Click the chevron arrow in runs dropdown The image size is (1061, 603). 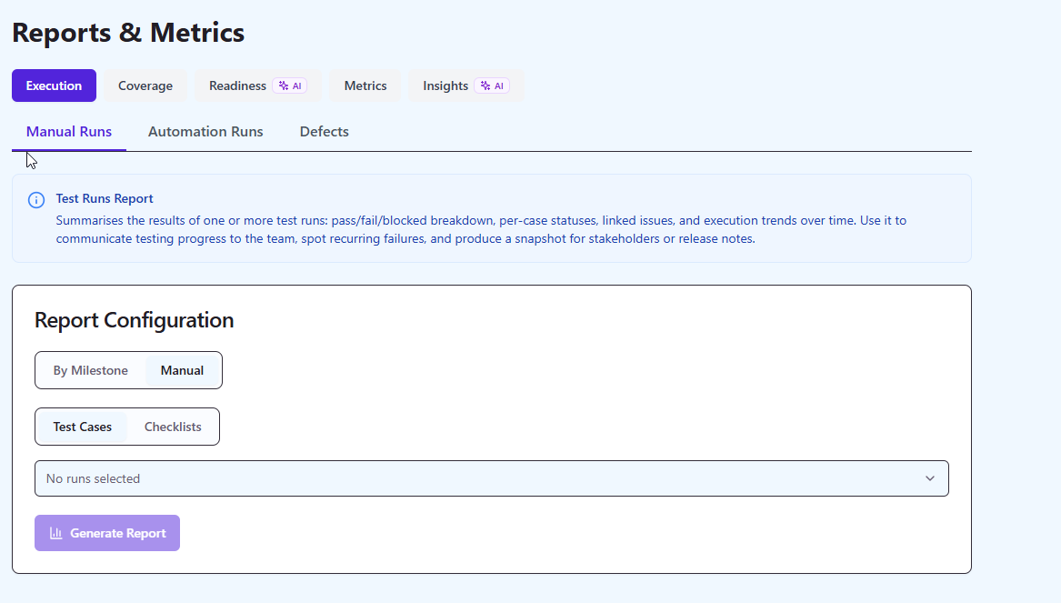point(930,478)
